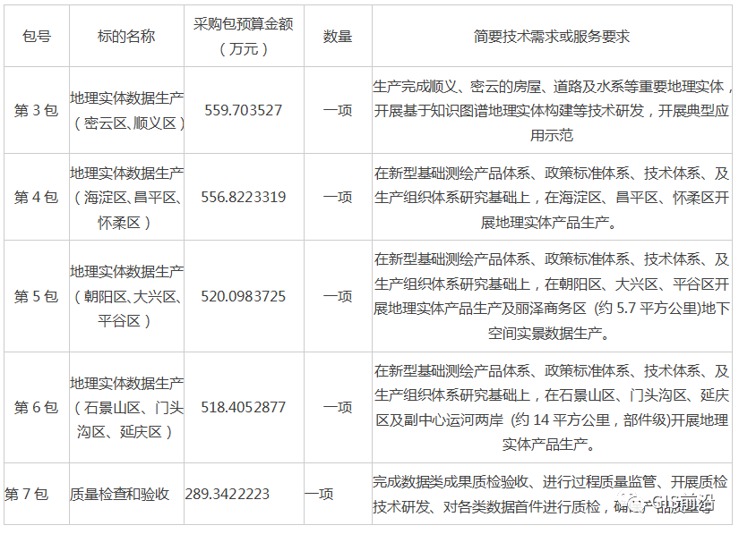Click the 包号 column header
This screenshot has width=739, height=534.
(x=37, y=37)
